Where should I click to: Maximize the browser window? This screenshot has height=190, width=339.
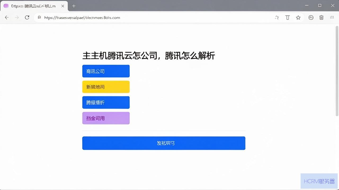320,6
